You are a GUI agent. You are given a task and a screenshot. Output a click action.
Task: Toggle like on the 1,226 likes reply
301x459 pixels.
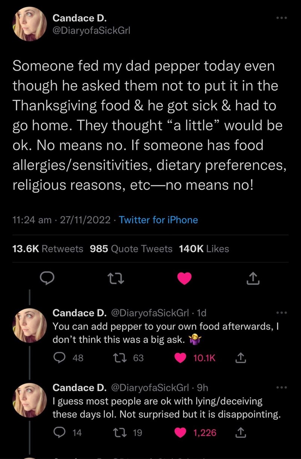point(181,433)
